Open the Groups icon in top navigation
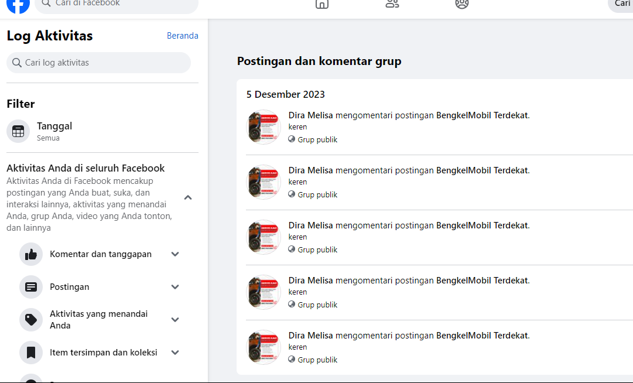The width and height of the screenshot is (633, 383). click(x=462, y=4)
